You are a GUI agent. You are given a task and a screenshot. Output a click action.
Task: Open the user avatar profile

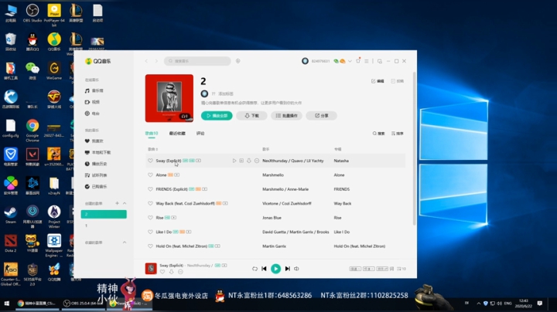click(x=305, y=61)
